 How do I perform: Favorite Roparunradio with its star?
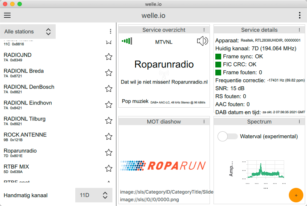[109, 152]
